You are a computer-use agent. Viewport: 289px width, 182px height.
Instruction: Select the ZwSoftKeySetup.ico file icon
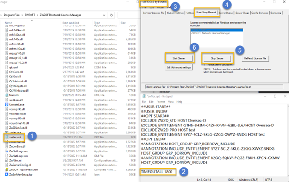tap(6, 174)
